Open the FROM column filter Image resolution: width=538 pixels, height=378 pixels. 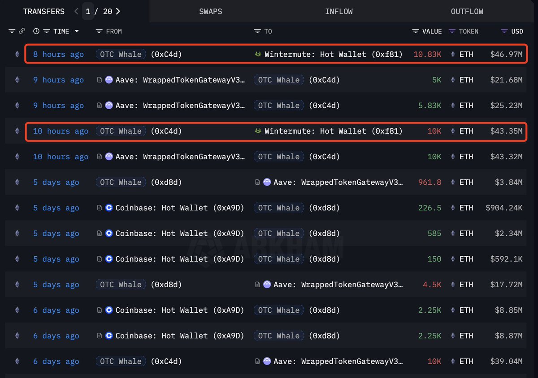point(99,31)
